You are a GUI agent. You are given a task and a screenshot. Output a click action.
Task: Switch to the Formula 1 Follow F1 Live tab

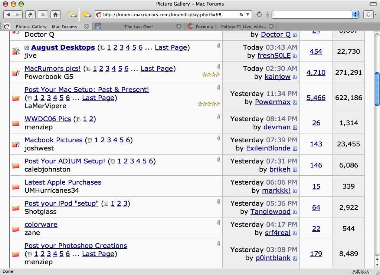click(230, 27)
